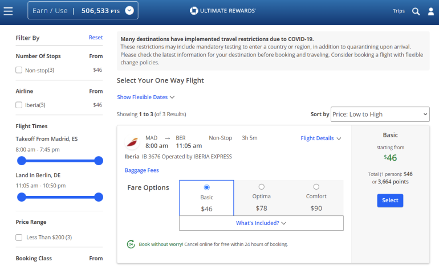Open the Sort by dropdown
Image resolution: width=439 pixels, height=266 pixels.
tap(380, 114)
